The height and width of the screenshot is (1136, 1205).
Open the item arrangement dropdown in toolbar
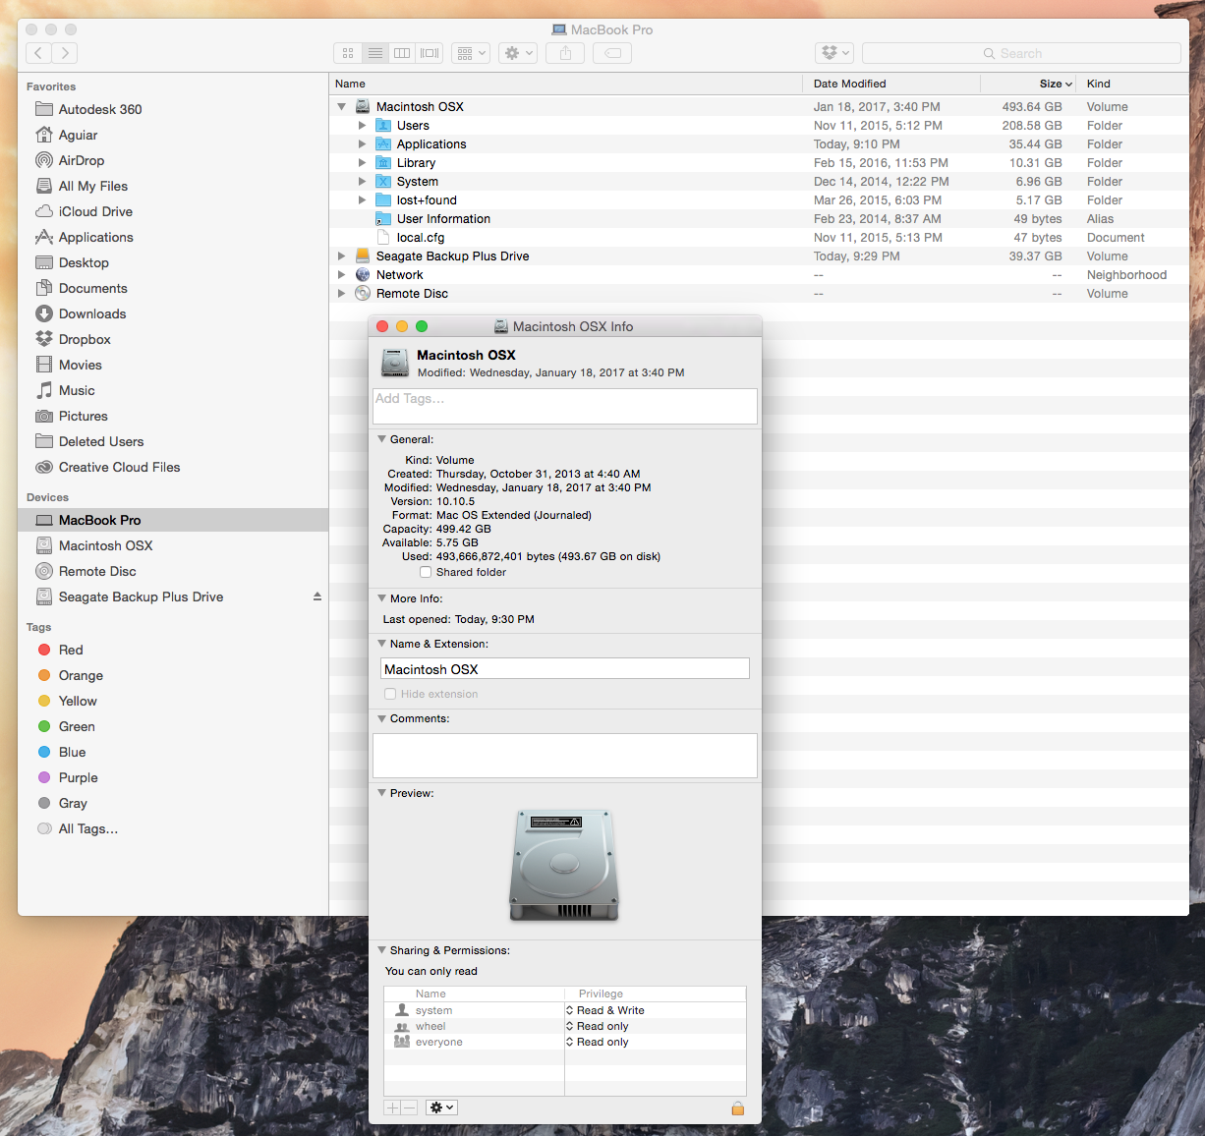[471, 53]
